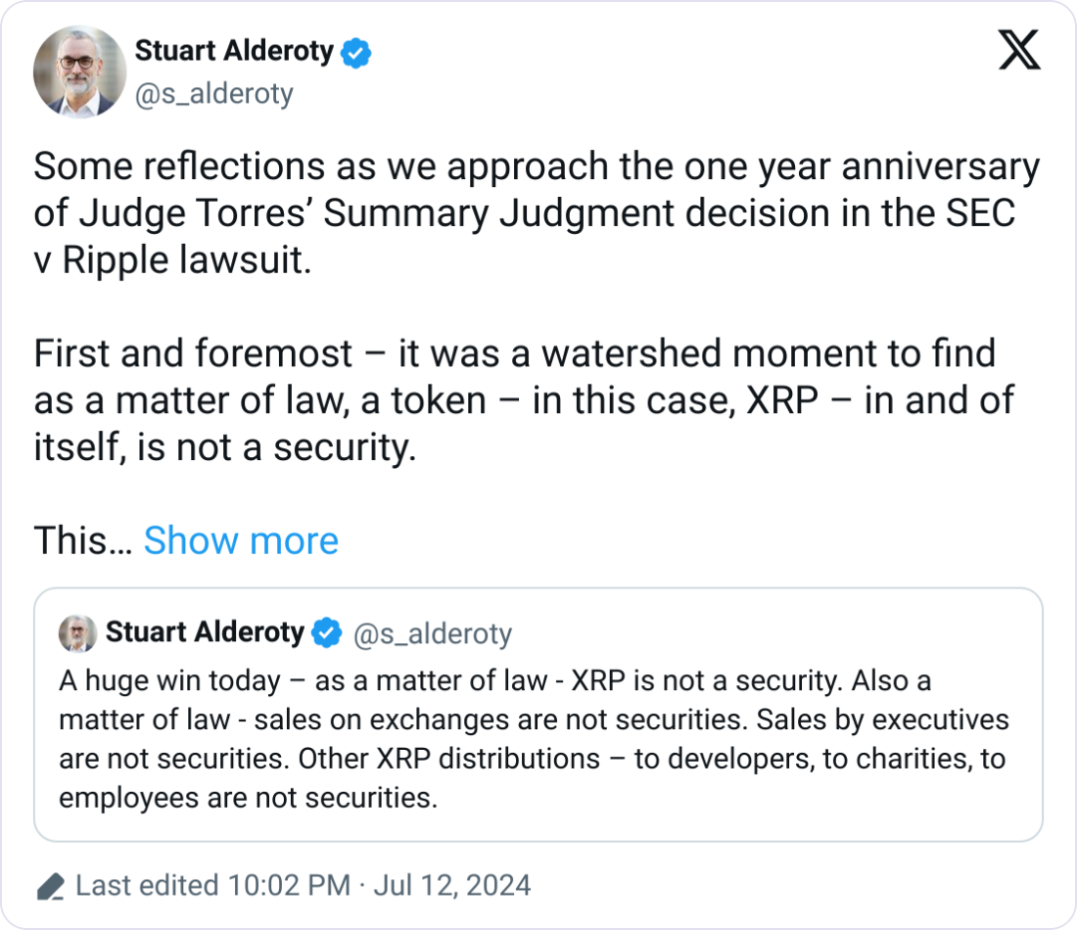The image size is (1077, 930).
Task: Open the @s_alderoty handle under the main name
Action: pyautogui.click(x=213, y=94)
